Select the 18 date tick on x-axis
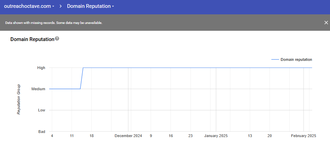The image size is (330, 148). point(91,136)
